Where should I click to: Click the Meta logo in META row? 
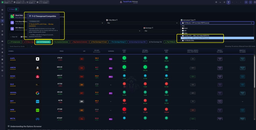coord(37,119)
